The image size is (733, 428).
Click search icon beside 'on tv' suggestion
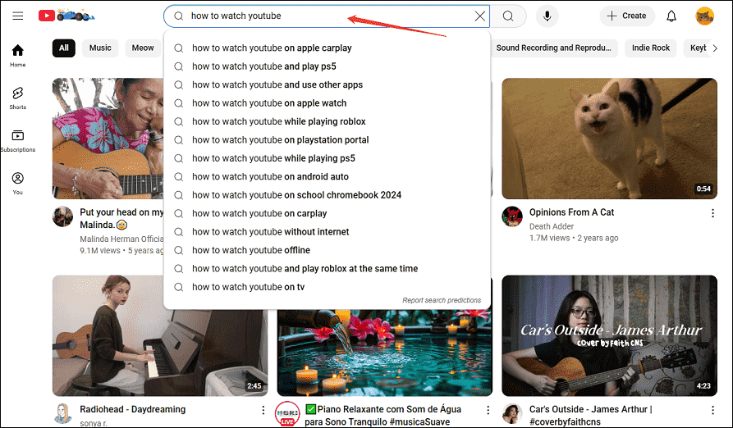179,287
